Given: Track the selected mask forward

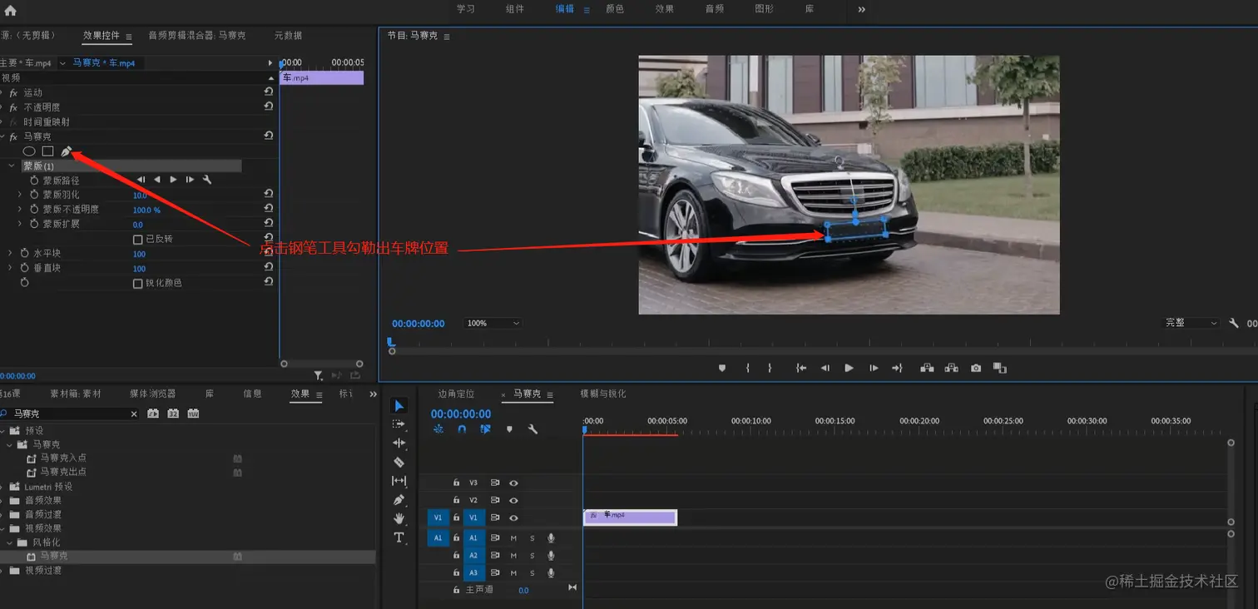Looking at the screenshot, I should (173, 180).
